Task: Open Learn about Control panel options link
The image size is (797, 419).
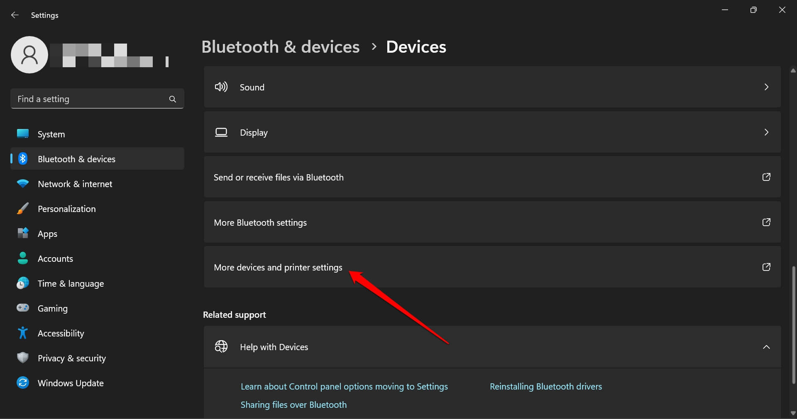Action: (x=344, y=386)
